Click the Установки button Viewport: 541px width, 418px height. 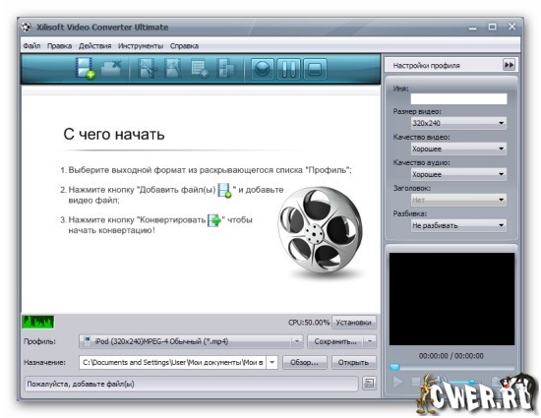[354, 323]
